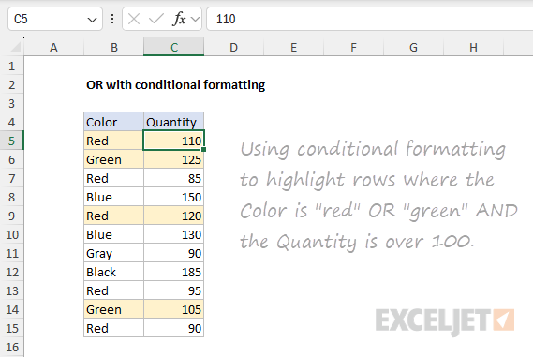Select cell with quantity 120
The width and height of the screenshot is (533, 357).
coord(173,216)
